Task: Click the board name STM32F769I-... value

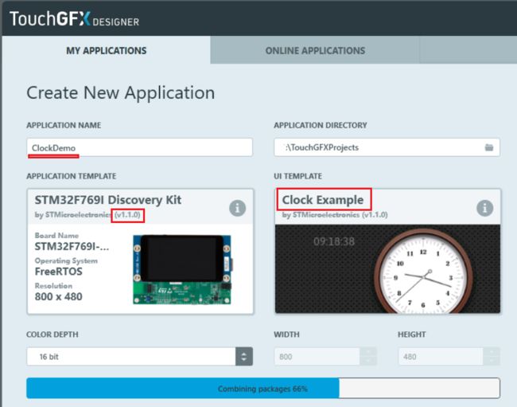Action: tap(72, 246)
